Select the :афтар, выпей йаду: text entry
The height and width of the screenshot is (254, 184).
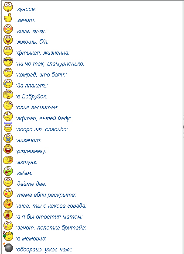[x=43, y=118]
